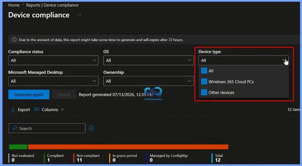The height and width of the screenshot is (166, 302).
Task: Click the Columns button label
Action: 50,110
